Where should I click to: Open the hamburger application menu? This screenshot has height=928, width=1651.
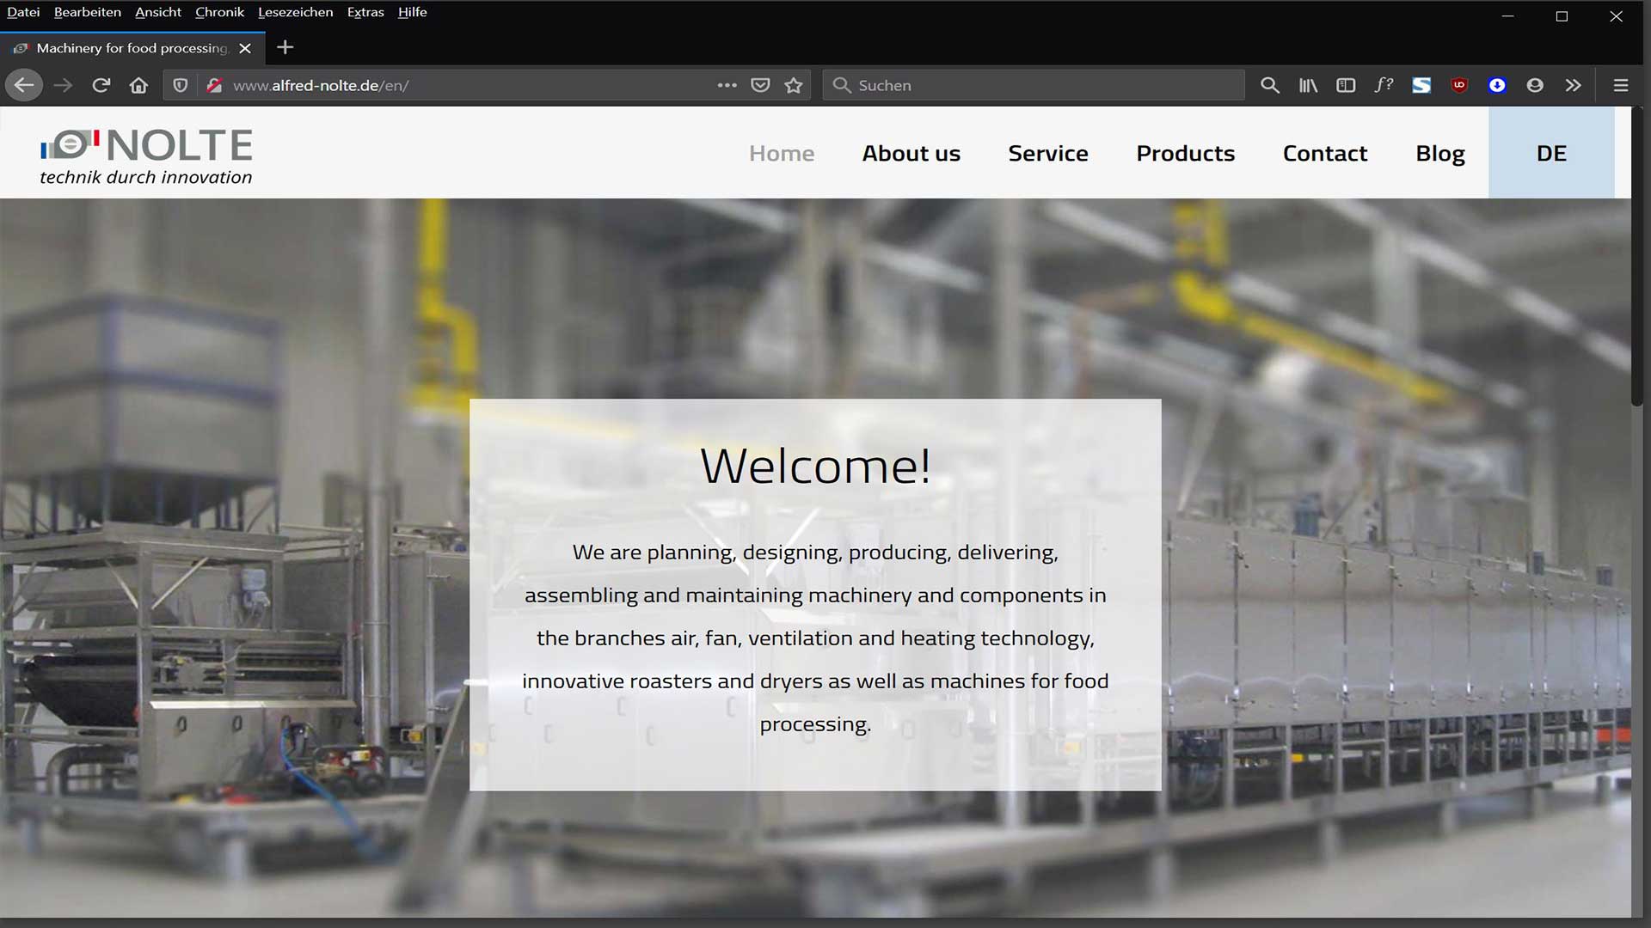click(1621, 85)
